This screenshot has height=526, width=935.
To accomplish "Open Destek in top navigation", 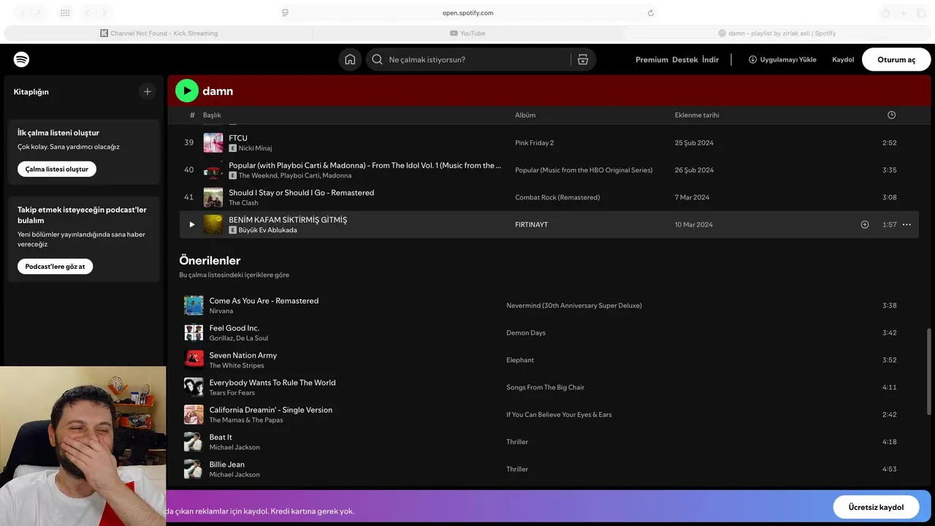I will 685,60.
